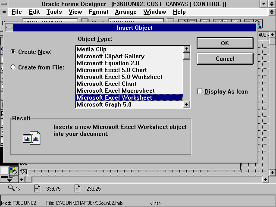Viewport: 276px width, 207px height.
Task: Click the Result preview chart icon
Action: tap(31, 137)
